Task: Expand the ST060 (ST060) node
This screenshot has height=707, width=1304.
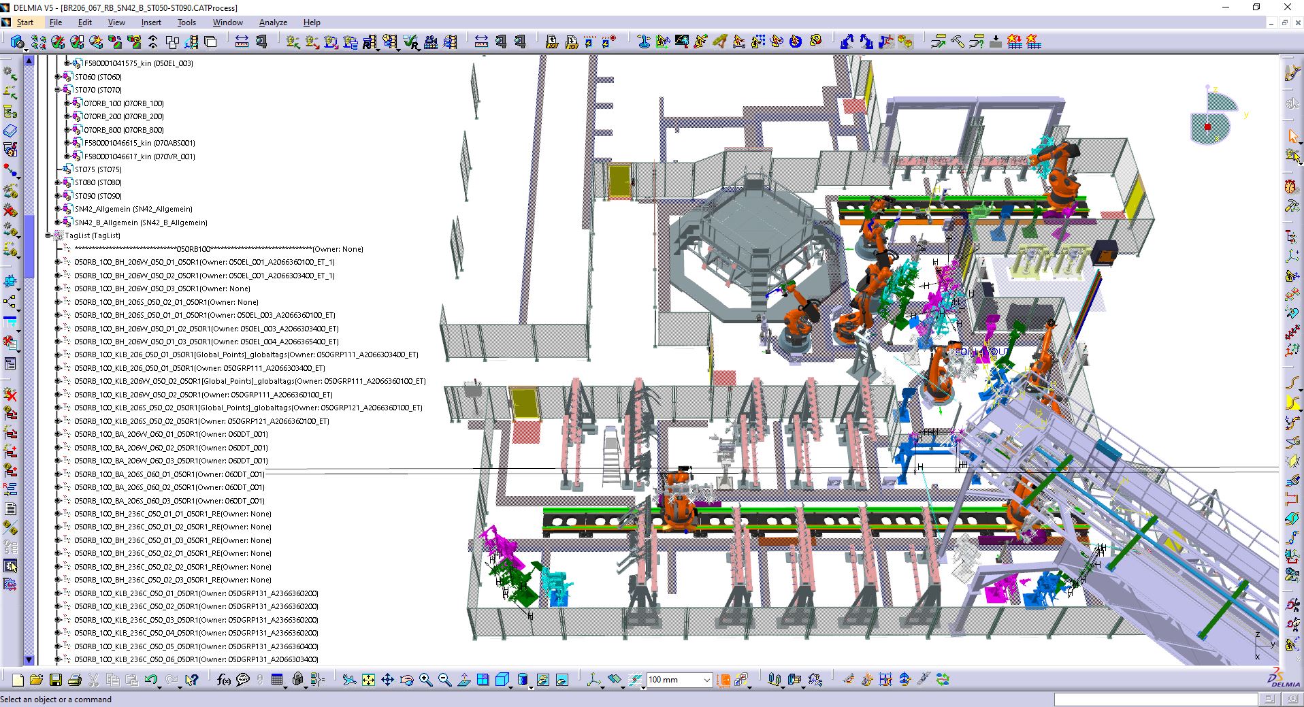Action: 58,77
